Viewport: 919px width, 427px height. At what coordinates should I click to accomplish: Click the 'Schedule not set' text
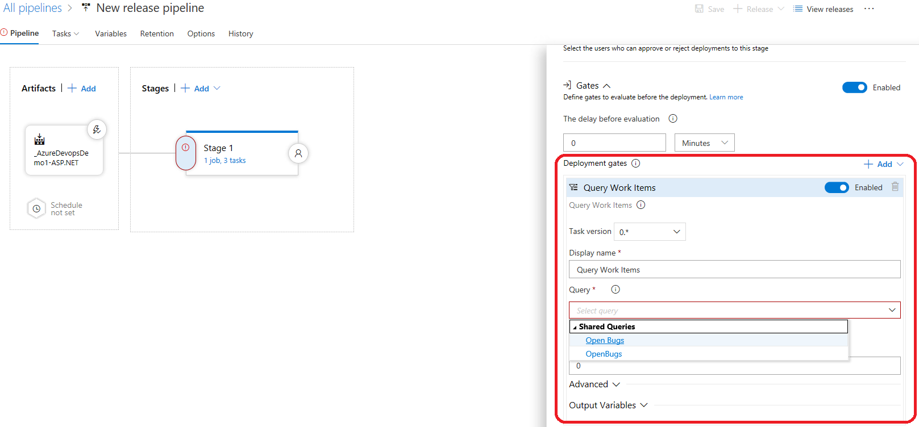point(66,209)
